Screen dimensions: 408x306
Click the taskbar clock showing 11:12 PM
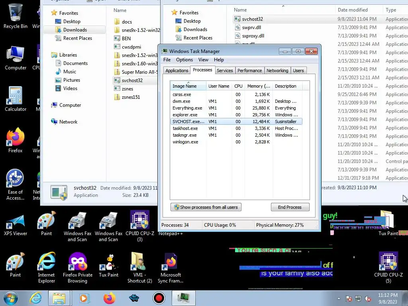pyautogui.click(x=388, y=298)
